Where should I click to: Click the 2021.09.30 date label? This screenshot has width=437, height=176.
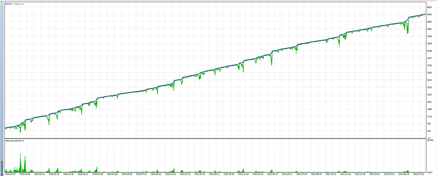click(229, 174)
